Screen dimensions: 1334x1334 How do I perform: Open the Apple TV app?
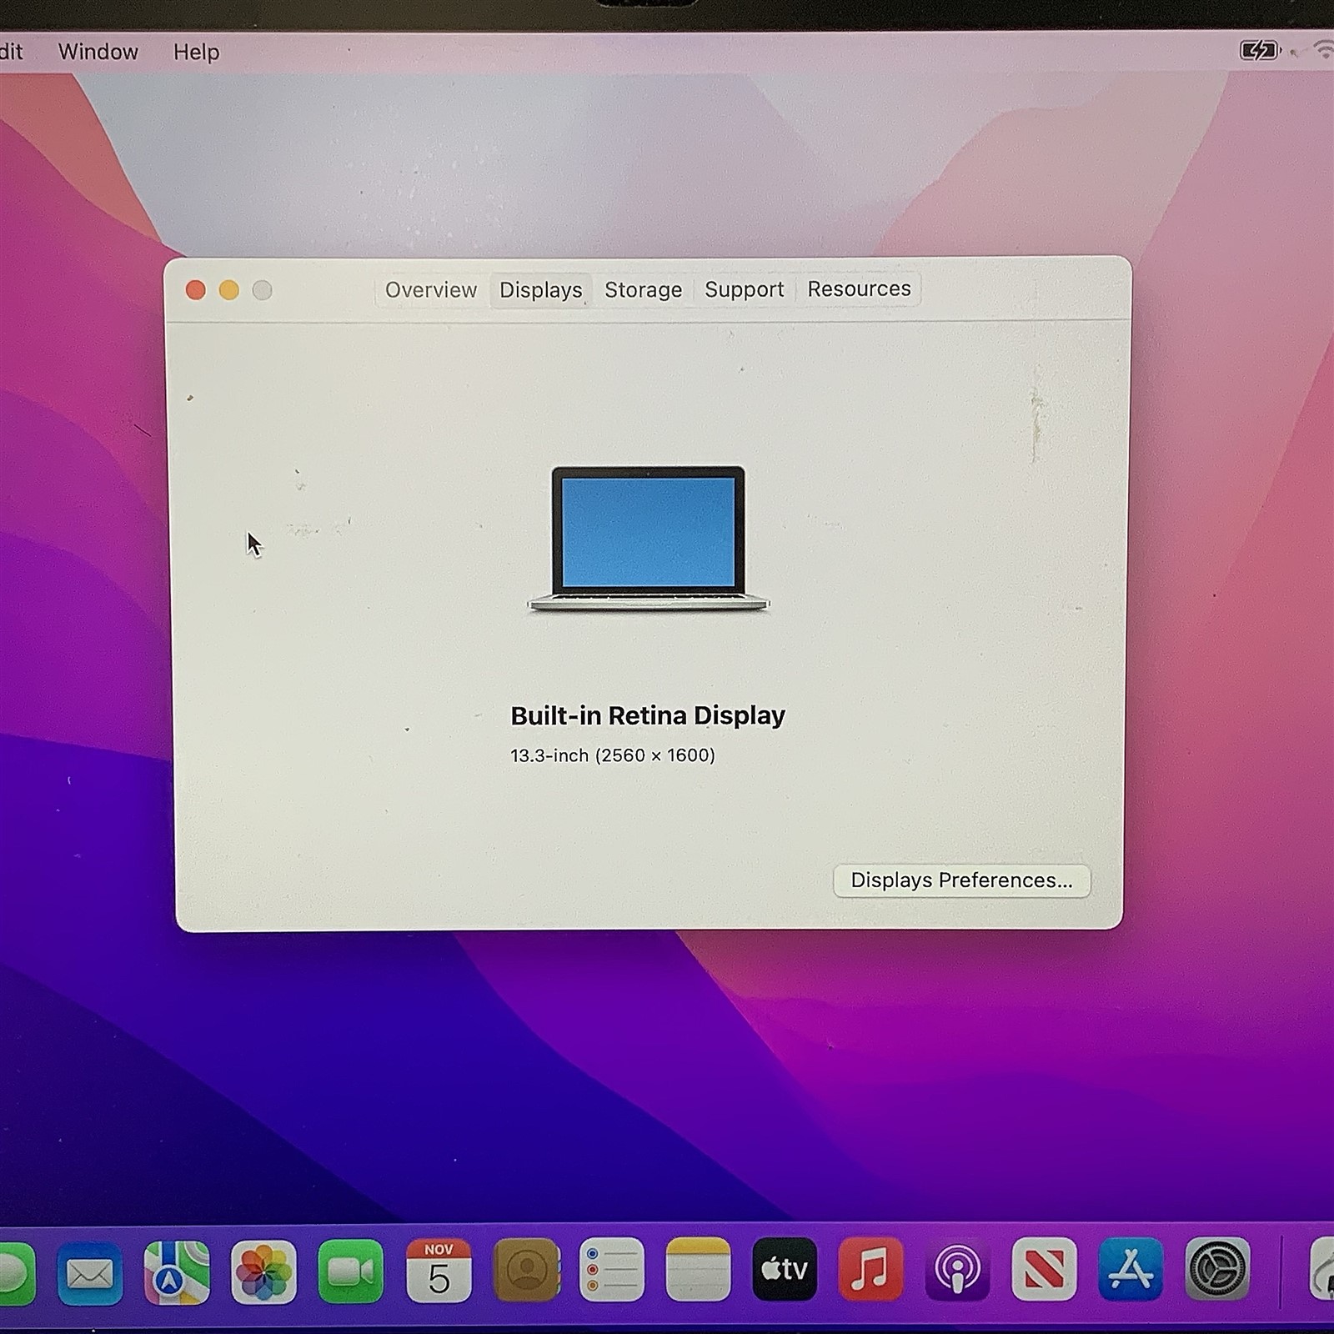pos(786,1271)
